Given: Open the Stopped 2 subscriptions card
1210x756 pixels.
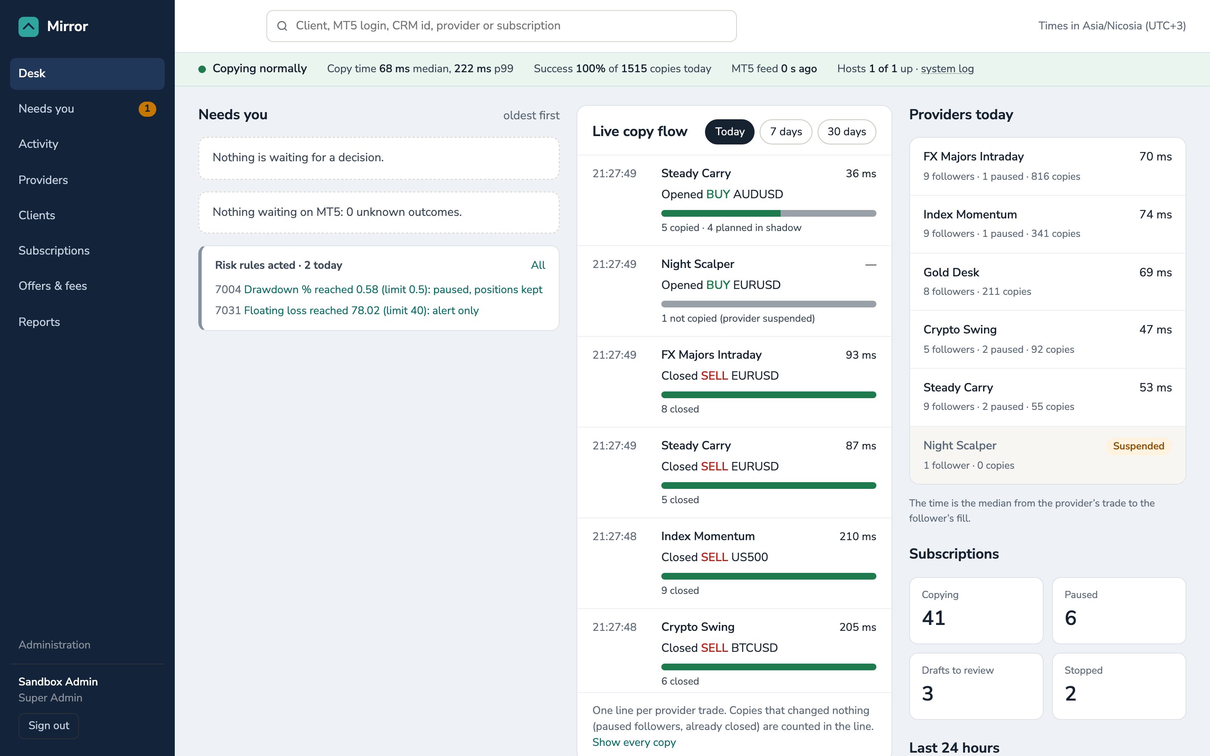Looking at the screenshot, I should coord(1119,686).
